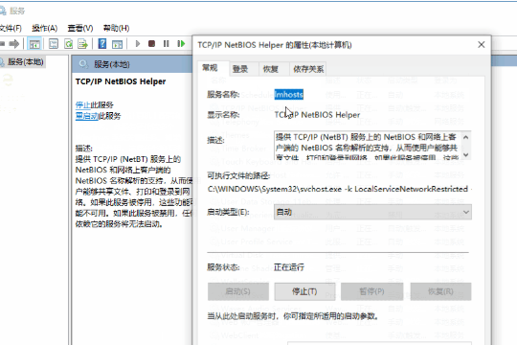Click the description box scroll down arrow

[x=466, y=155]
